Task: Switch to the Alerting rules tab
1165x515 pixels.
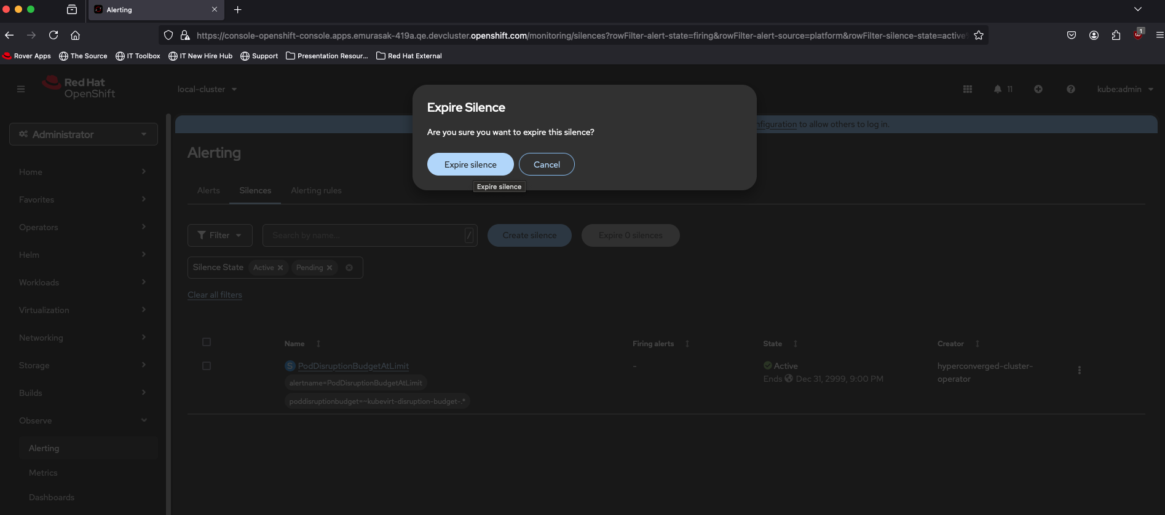Action: [316, 190]
